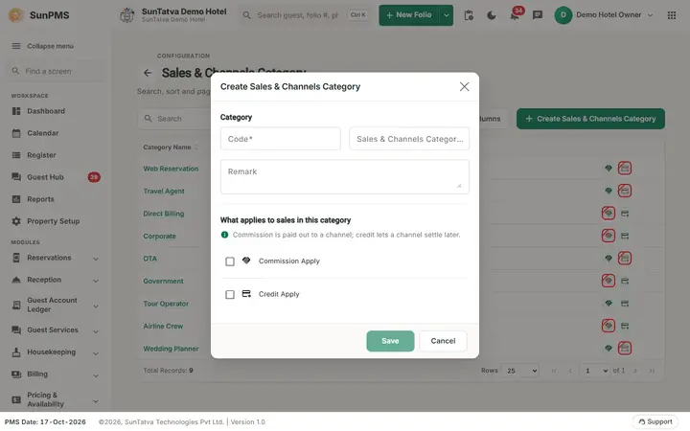Image resolution: width=690 pixels, height=431 pixels.
Task: Click the global search guest field
Action: tap(305, 15)
